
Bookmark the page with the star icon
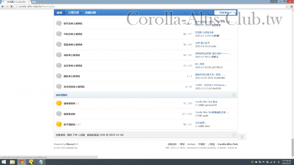click(287, 6)
